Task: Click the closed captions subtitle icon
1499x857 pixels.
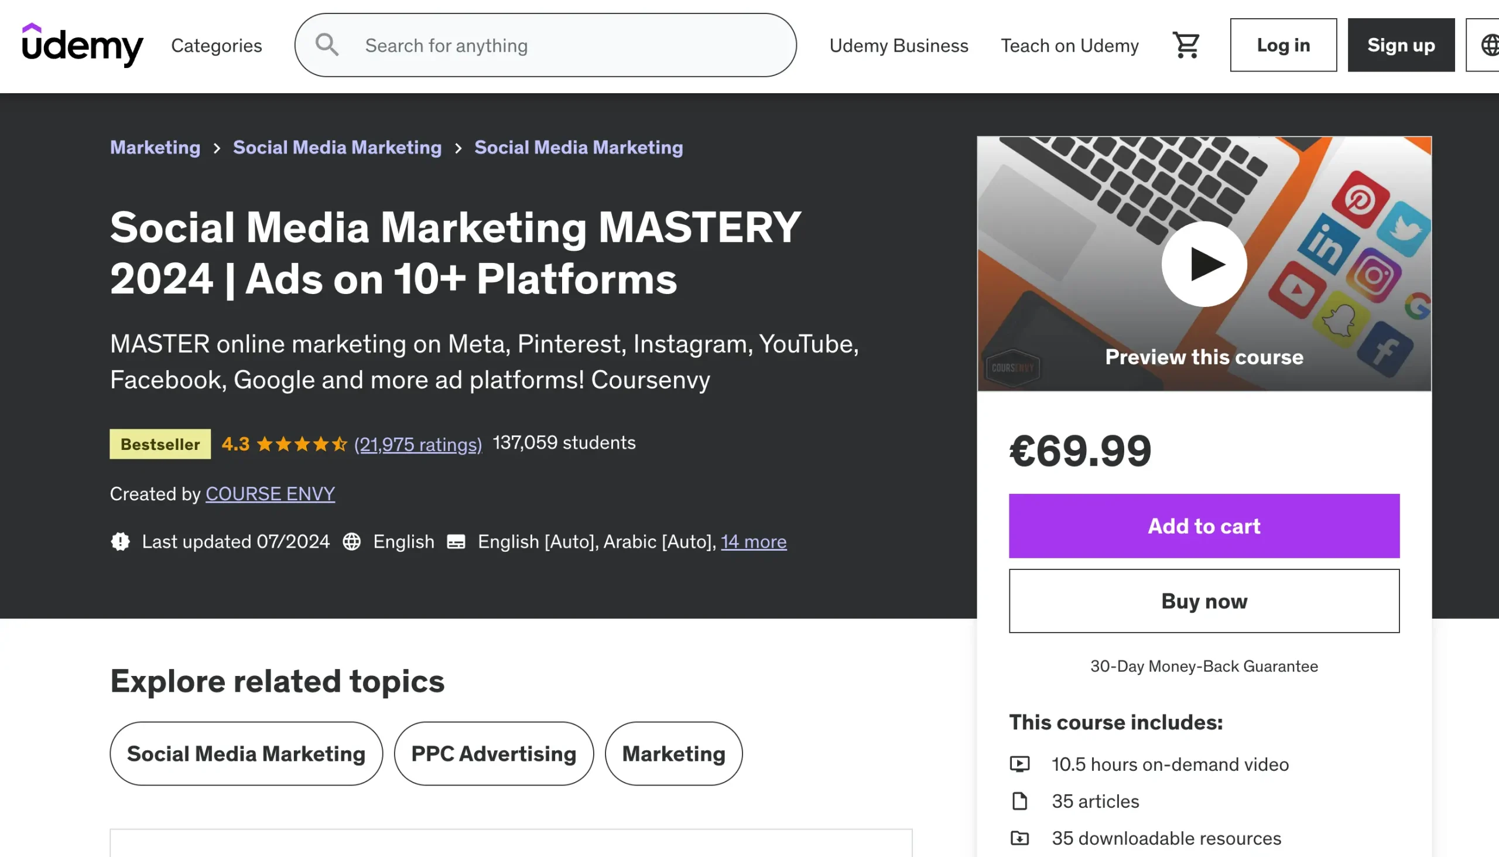Action: (456, 541)
